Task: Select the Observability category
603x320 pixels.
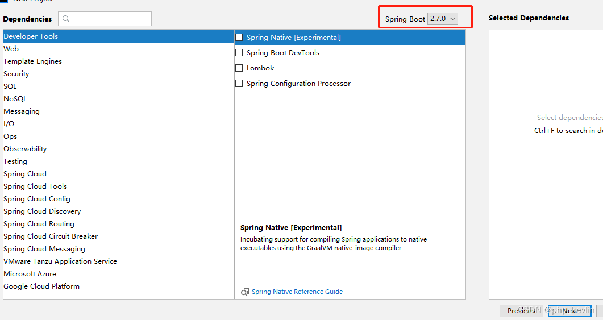Action: pos(118,149)
